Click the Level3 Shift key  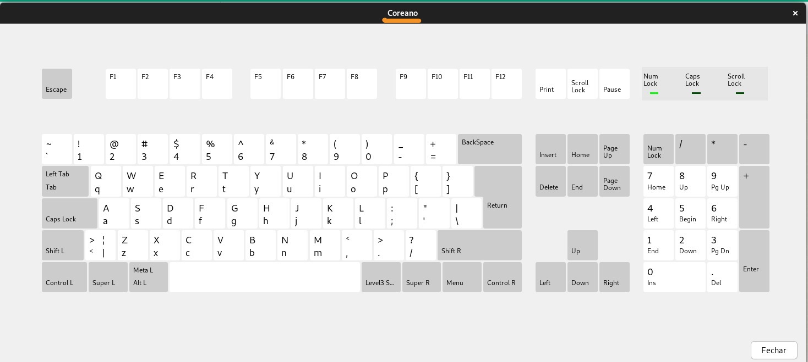[381, 277]
